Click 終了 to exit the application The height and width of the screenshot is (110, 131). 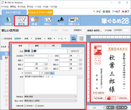click(125, 11)
